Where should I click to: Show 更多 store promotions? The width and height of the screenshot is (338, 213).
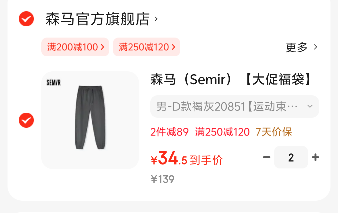[297, 47]
